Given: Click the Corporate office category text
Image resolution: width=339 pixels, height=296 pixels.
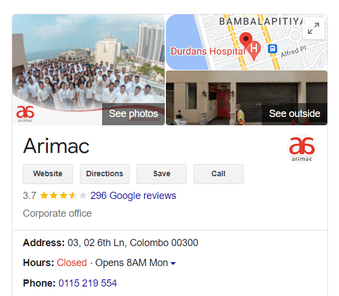Looking at the screenshot, I should coord(57,213).
